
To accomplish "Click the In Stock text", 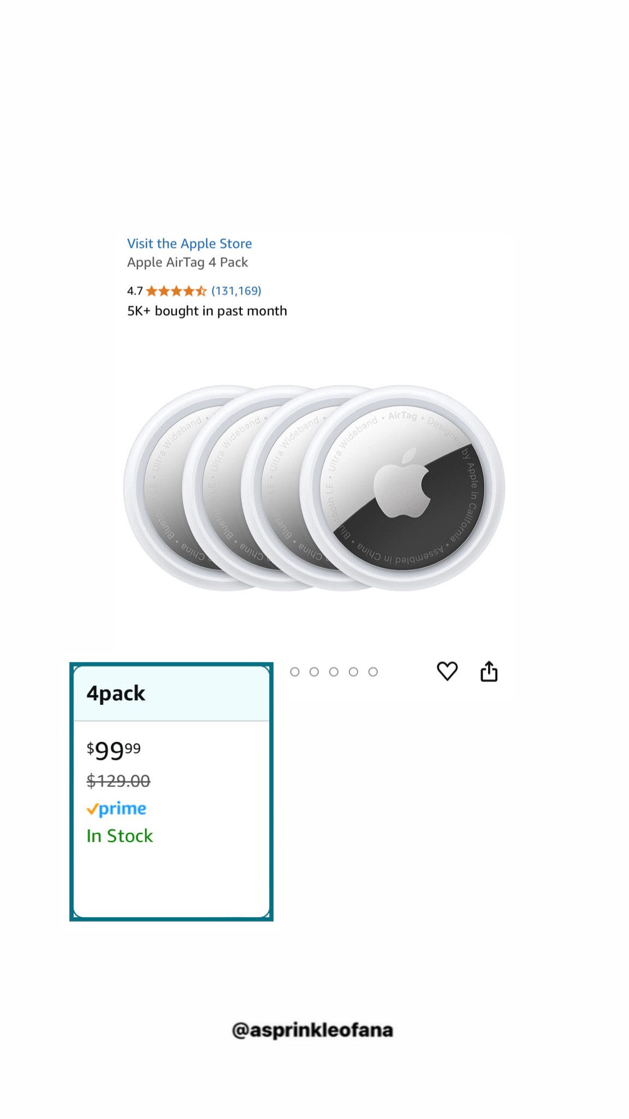I will point(119,835).
